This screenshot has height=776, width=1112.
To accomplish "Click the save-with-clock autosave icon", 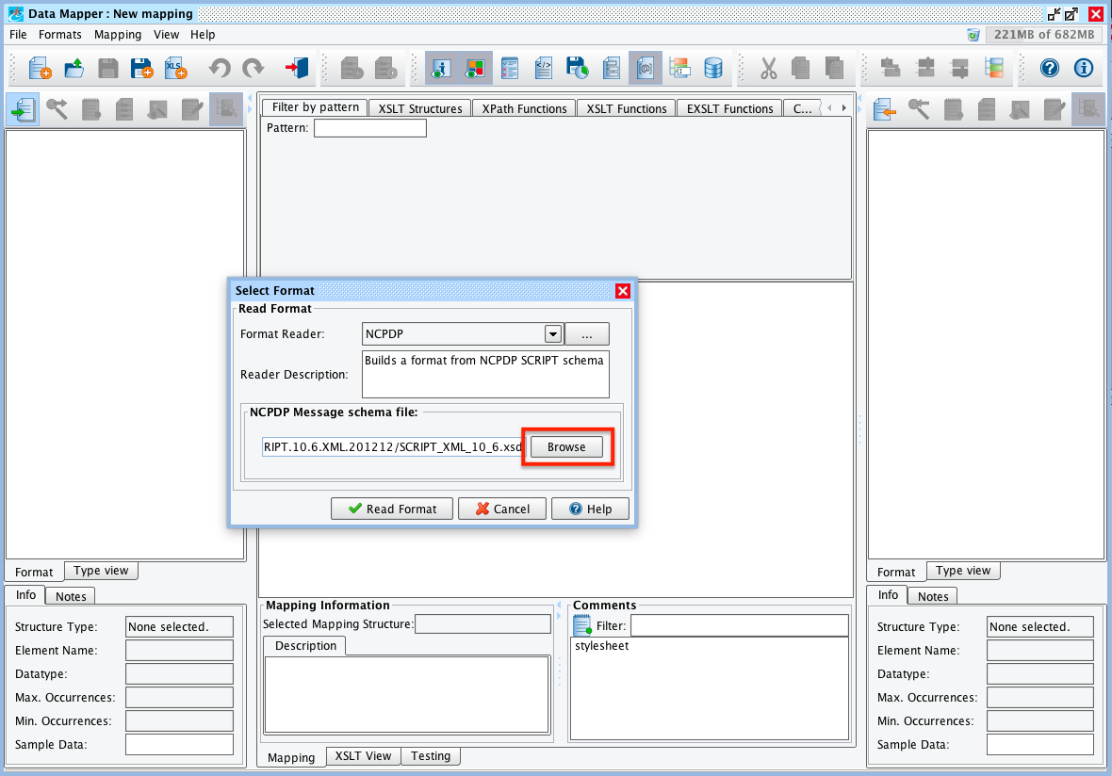I will click(578, 68).
